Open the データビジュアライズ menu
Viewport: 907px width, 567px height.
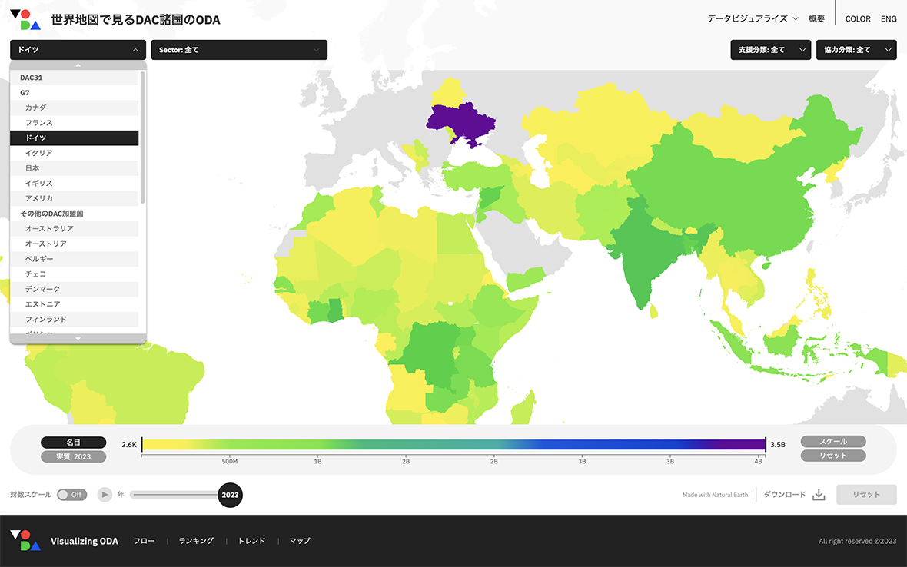click(753, 19)
